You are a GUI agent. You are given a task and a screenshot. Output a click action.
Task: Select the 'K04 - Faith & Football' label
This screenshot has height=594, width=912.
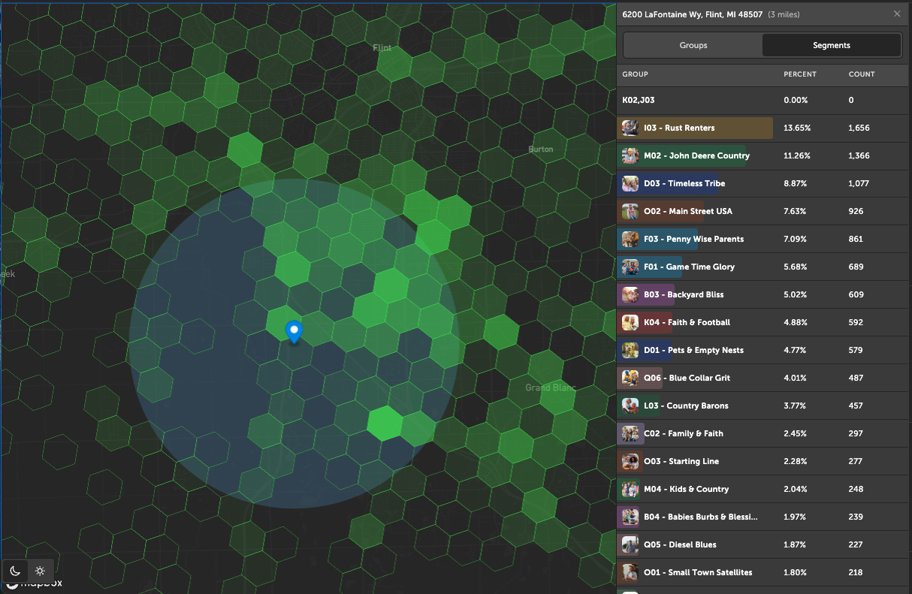point(687,322)
